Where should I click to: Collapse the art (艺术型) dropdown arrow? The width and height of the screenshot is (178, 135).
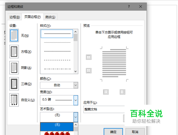pyautogui.click(x=75, y=117)
